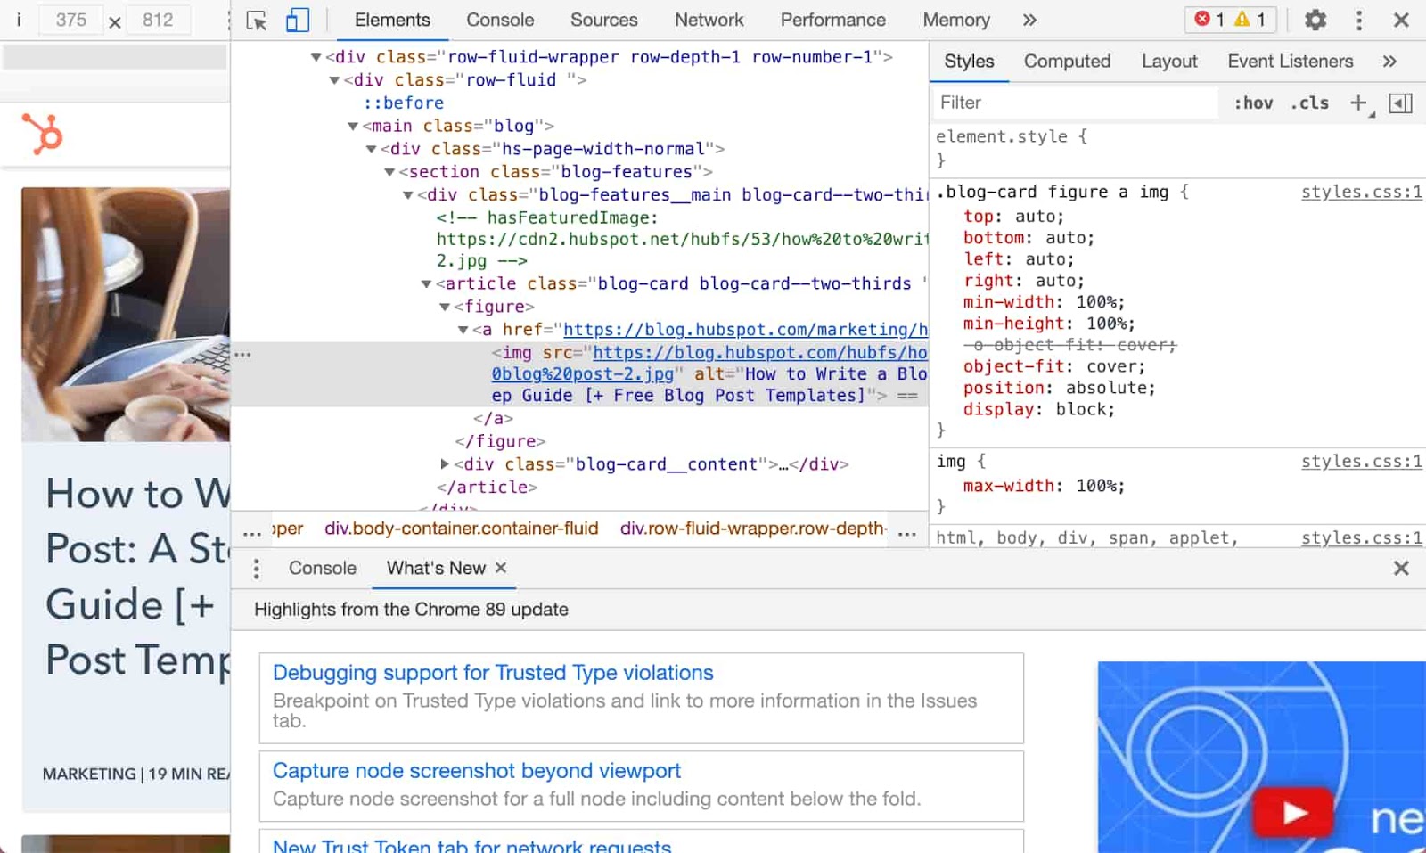Collapse the row-fluid-wrapper div node

coord(316,57)
